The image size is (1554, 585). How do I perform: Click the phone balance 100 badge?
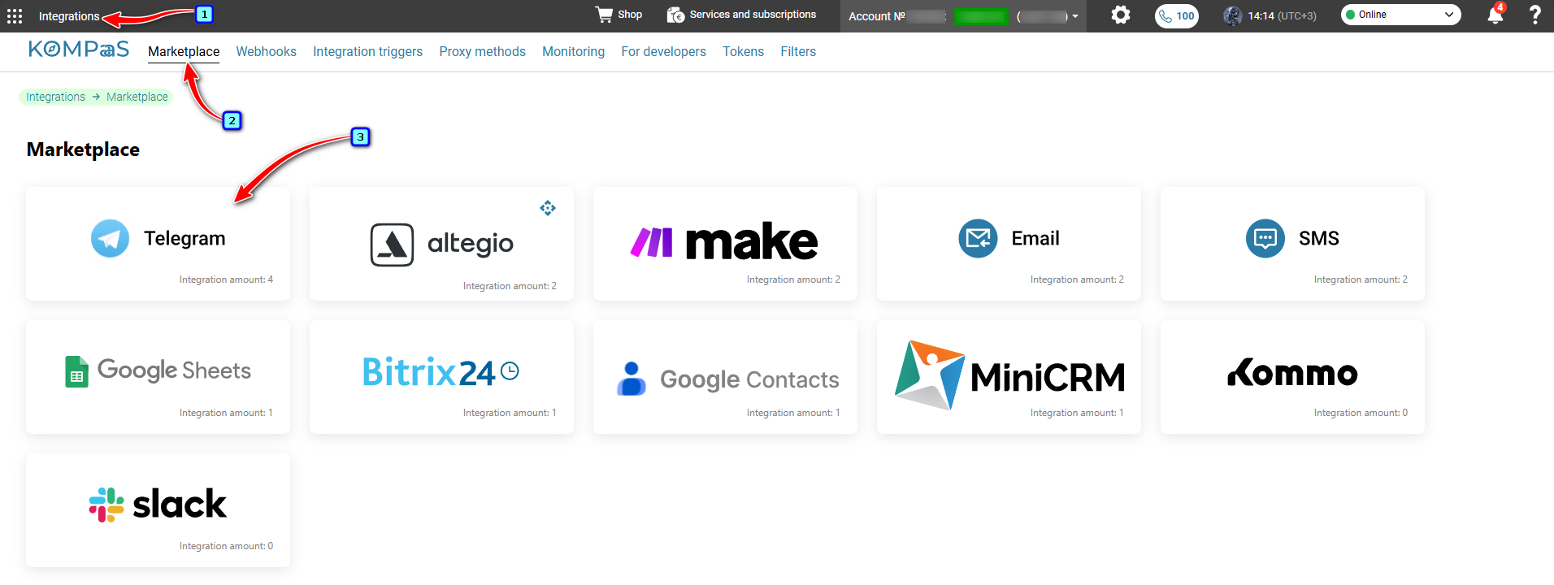coord(1177,15)
